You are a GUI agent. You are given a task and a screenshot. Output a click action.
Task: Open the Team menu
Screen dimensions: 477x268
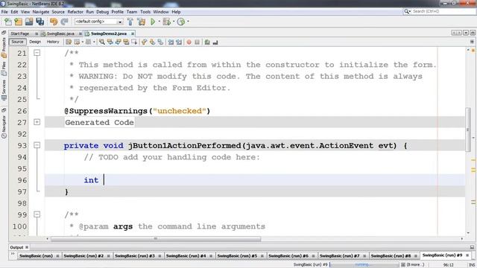(132, 12)
